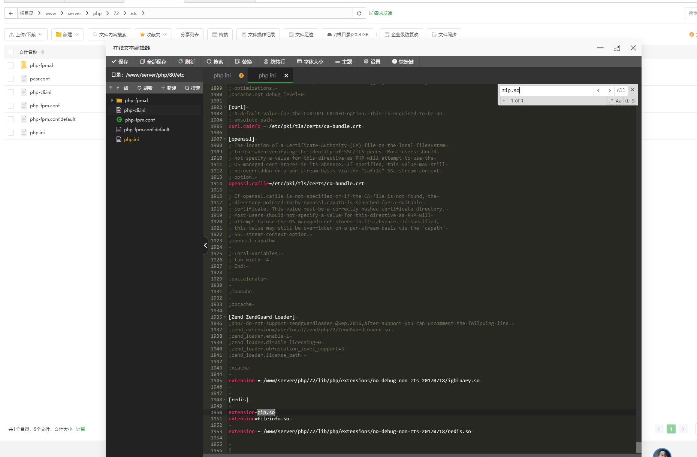Expand the php-fpm.d folder in sidebar
The width and height of the screenshot is (697, 457).
click(112, 100)
